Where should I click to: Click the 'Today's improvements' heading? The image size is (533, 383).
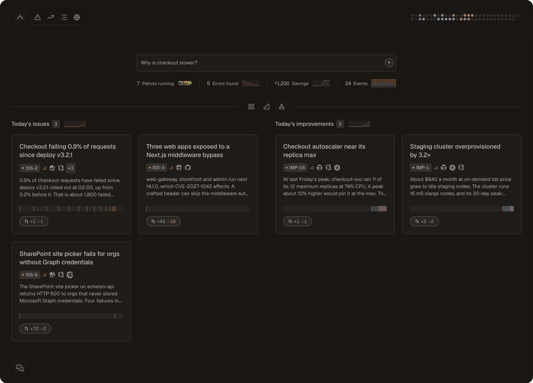click(304, 124)
